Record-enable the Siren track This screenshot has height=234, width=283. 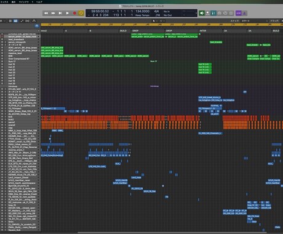tap(2, 222)
